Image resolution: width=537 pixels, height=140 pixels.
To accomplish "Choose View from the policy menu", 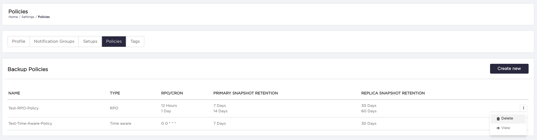I will pos(506,128).
